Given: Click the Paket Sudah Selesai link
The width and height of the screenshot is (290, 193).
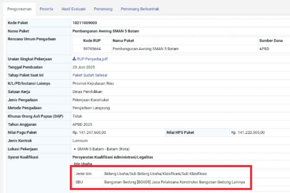Looking at the screenshot, I should point(90,75).
